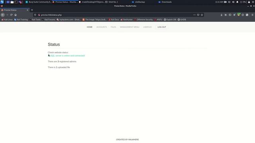Open the Firefox hamburger menu

click(252, 15)
